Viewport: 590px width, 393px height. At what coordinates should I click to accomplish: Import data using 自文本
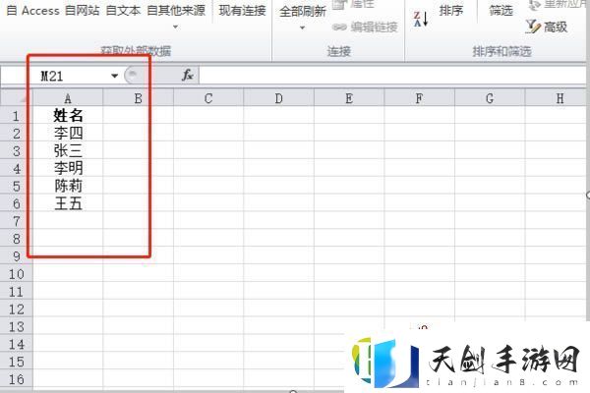(123, 11)
